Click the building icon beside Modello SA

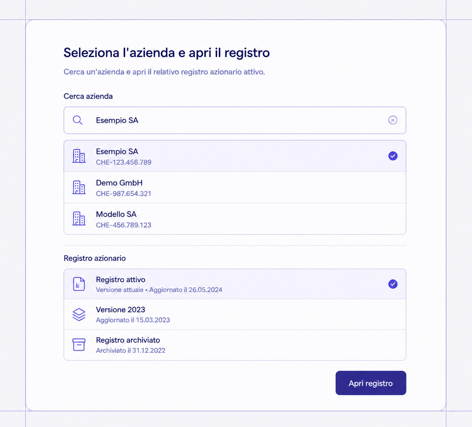coord(79,219)
